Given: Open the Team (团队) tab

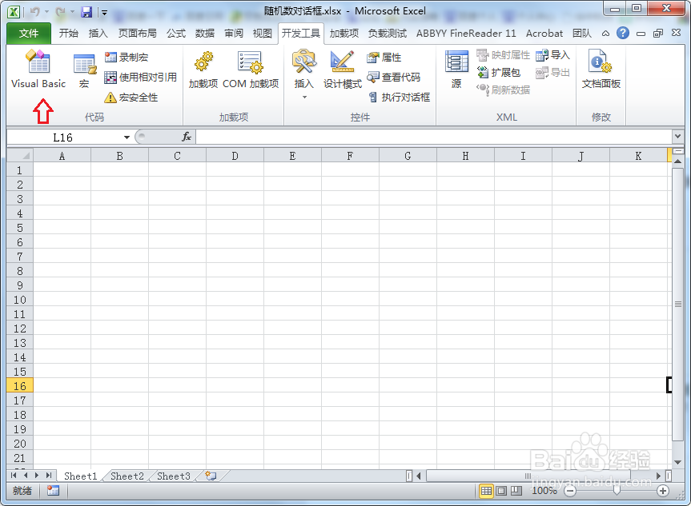Looking at the screenshot, I should [582, 34].
